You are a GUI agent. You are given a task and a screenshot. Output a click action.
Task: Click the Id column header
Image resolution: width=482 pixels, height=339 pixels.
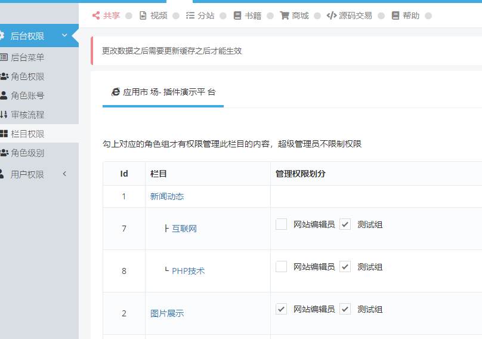click(x=124, y=174)
